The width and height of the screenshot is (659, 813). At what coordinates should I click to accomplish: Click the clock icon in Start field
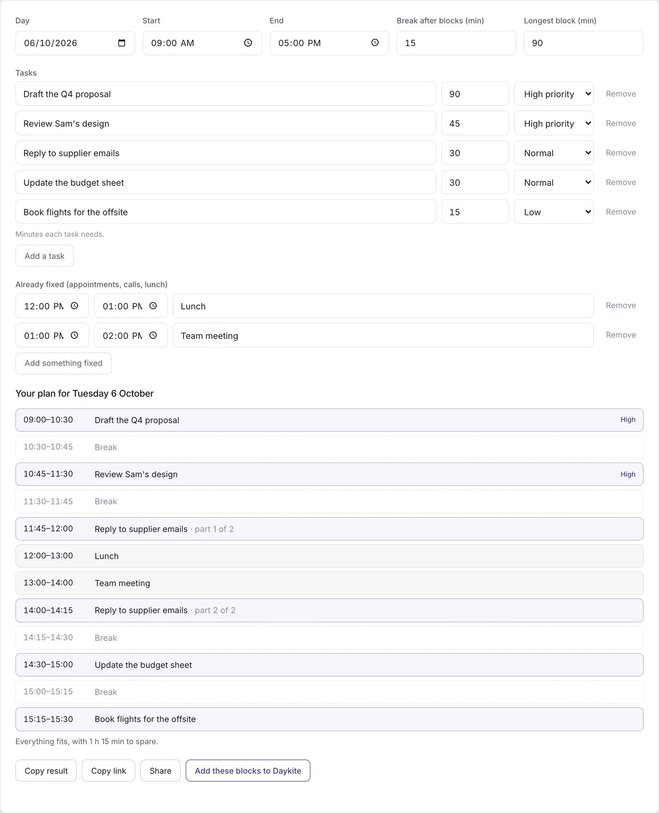click(248, 43)
